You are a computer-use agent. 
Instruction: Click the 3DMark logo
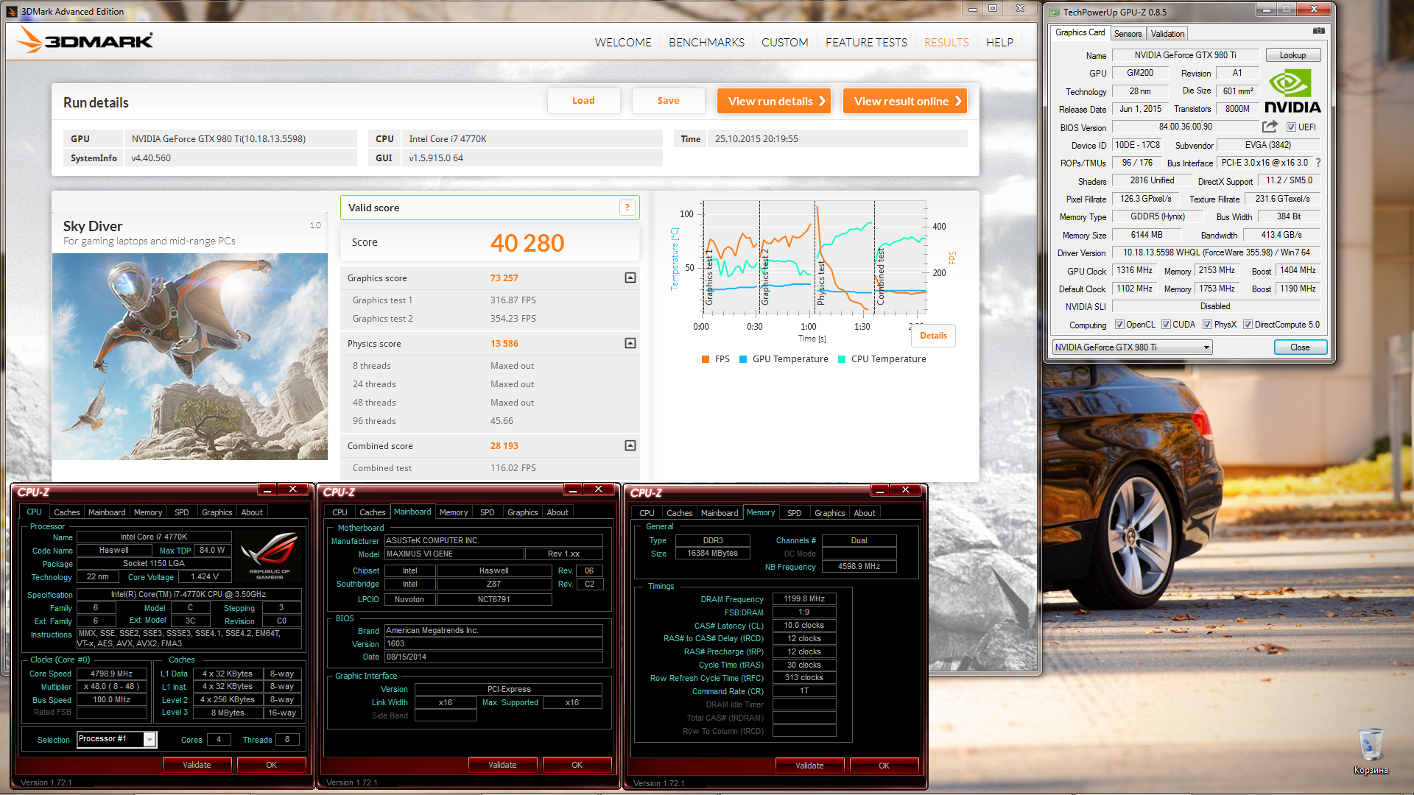click(x=85, y=40)
